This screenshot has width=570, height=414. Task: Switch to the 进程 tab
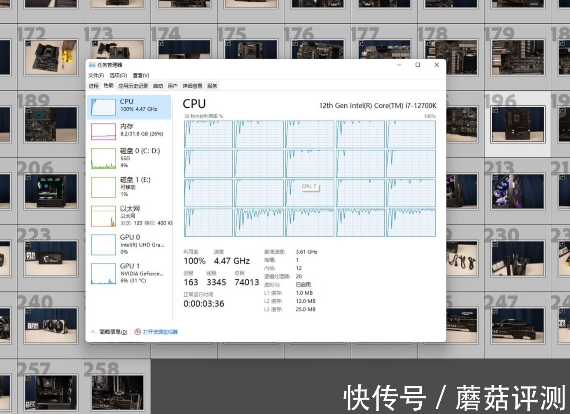click(x=94, y=86)
